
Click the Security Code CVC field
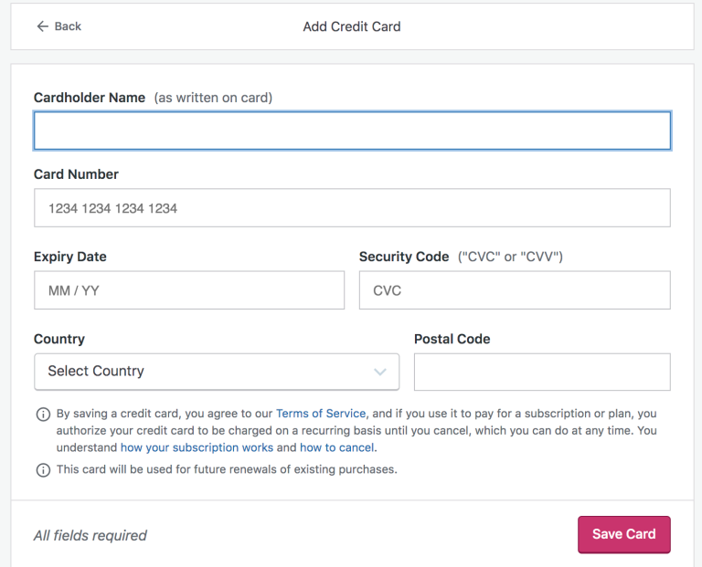pyautogui.click(x=515, y=290)
